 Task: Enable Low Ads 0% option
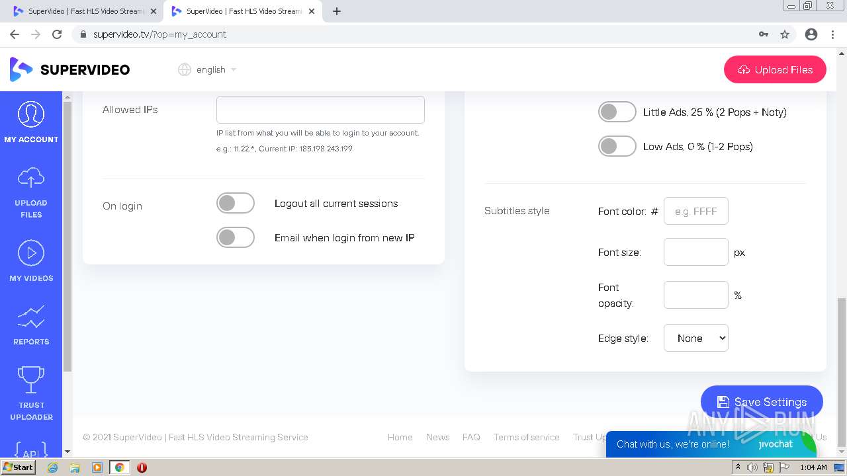tap(617, 146)
